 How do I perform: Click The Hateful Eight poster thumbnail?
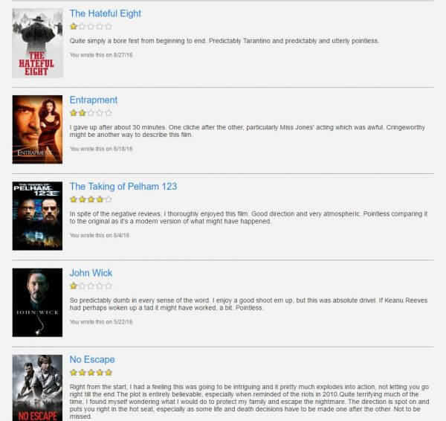pyautogui.click(x=37, y=43)
